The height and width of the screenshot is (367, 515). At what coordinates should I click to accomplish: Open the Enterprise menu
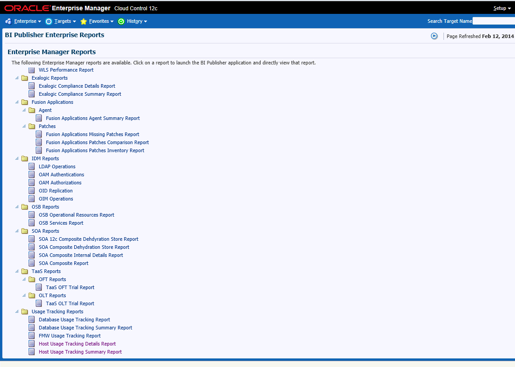pyautogui.click(x=28, y=21)
